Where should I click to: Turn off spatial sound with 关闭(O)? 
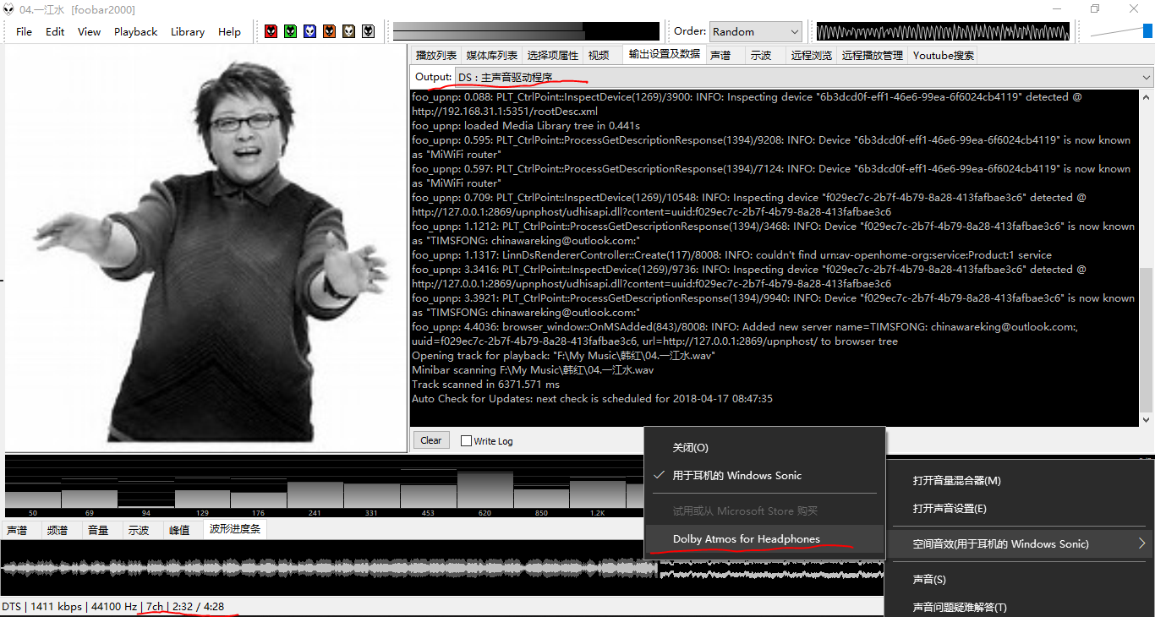690,447
